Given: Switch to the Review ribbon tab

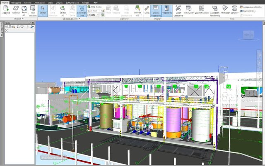Looking at the screenshot, I should pyautogui.click(x=28, y=3).
